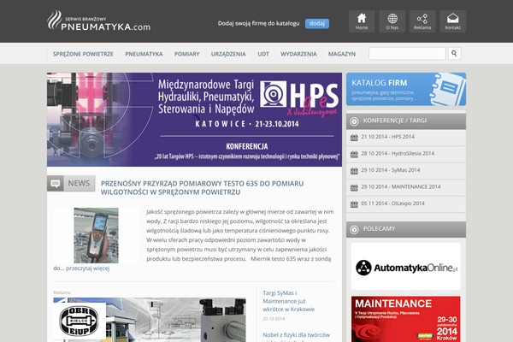Open Targi SyMas i Maintenance article link
This screenshot has width=513, height=342.
tap(289, 301)
